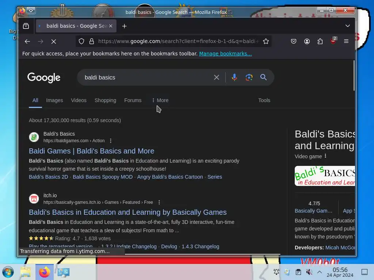The image size is (374, 280).
Task: Go to Google homepage logo
Action: pyautogui.click(x=44, y=78)
